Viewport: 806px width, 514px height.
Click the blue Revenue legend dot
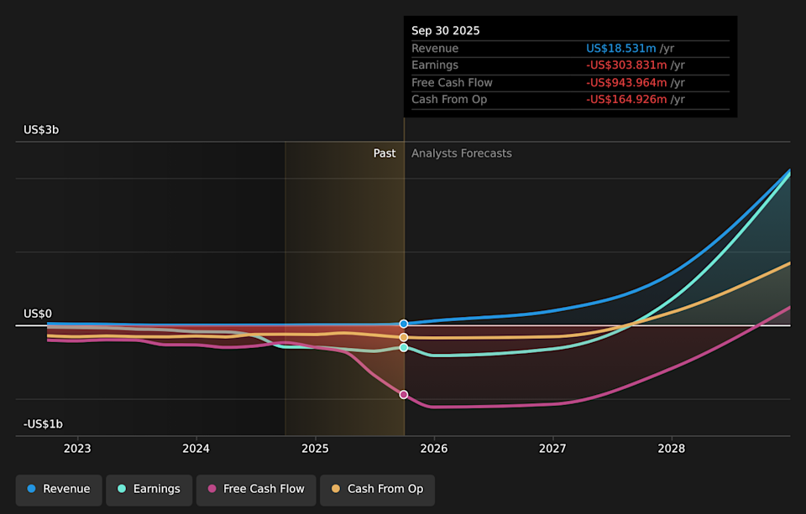[32, 489]
